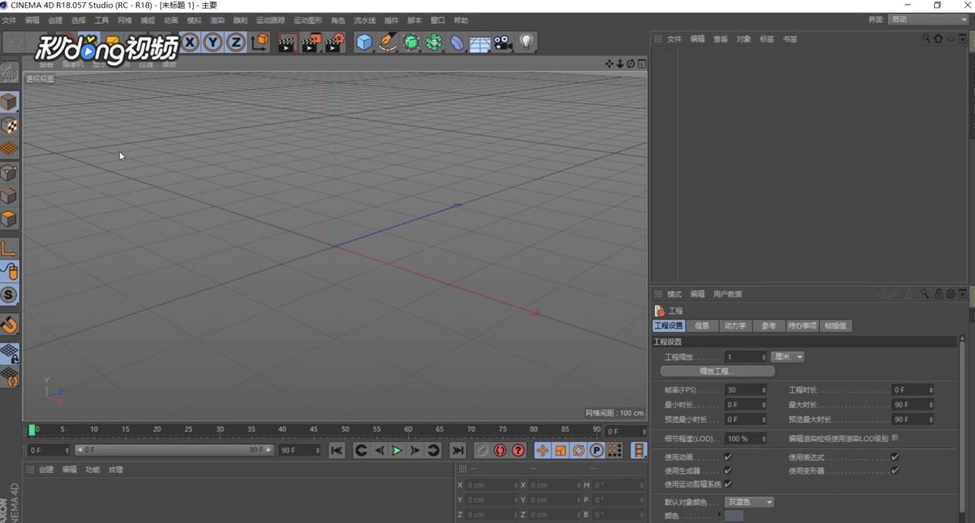The width and height of the screenshot is (975, 523).
Task: Open the 渲染 menu
Action: click(217, 20)
